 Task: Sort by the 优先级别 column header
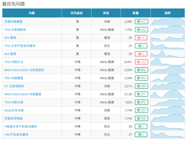(77, 13)
